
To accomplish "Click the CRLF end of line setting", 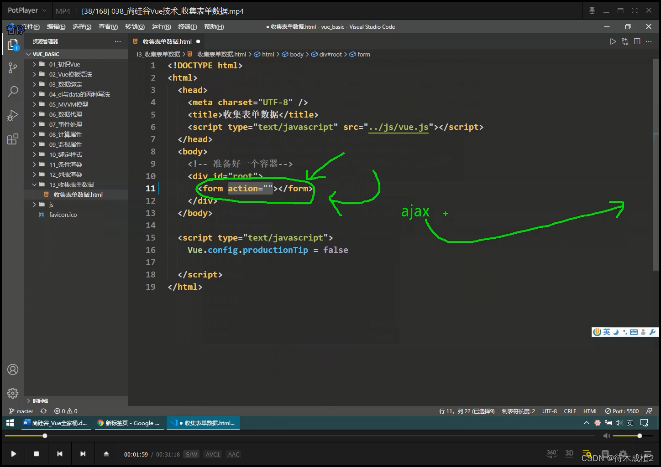I will point(570,411).
